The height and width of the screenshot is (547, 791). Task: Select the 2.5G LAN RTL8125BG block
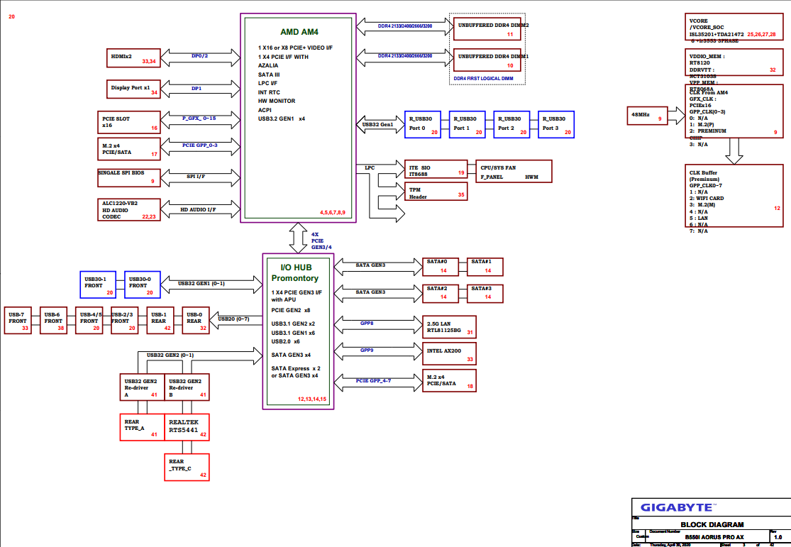click(449, 327)
